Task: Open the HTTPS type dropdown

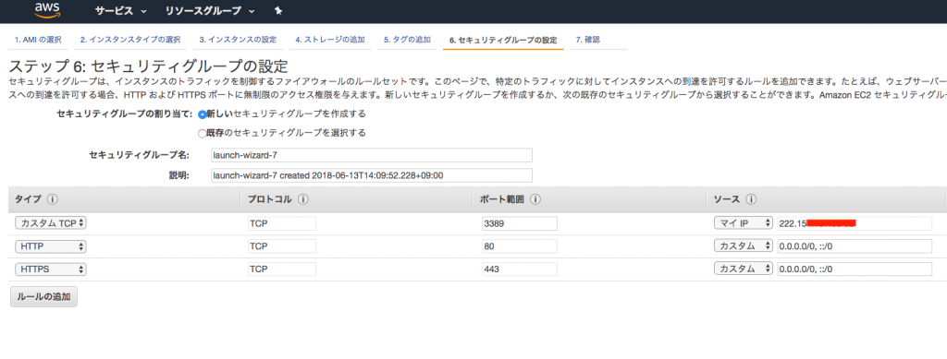Action: click(x=51, y=269)
